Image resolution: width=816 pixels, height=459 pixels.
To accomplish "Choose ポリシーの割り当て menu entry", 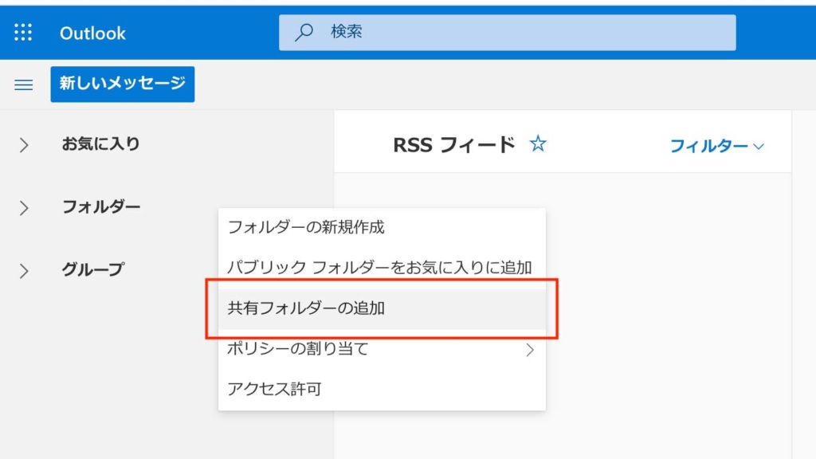I will (x=382, y=349).
